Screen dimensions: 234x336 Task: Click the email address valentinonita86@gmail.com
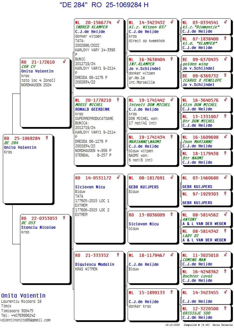click(25, 320)
